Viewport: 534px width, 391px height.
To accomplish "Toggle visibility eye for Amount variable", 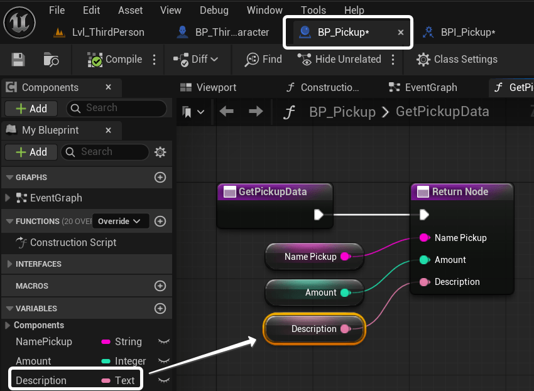I will 163,362.
